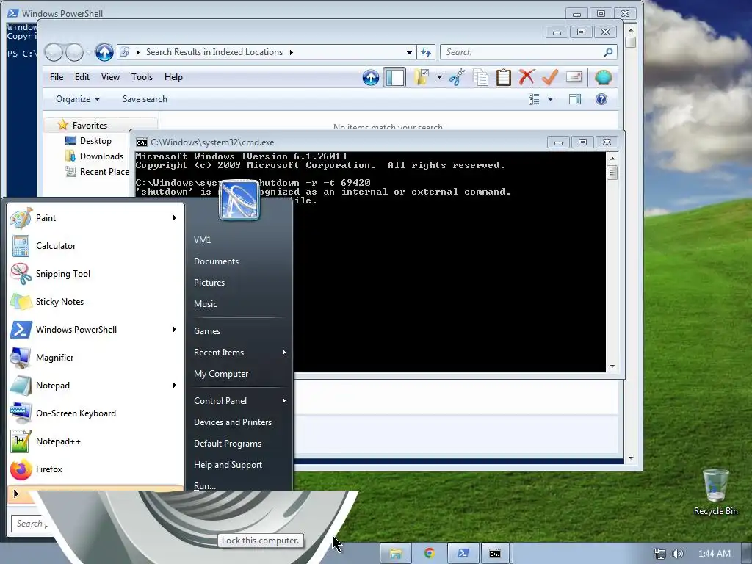Open Help and Support
Screen dimensions: 752x564
pyautogui.click(x=228, y=465)
